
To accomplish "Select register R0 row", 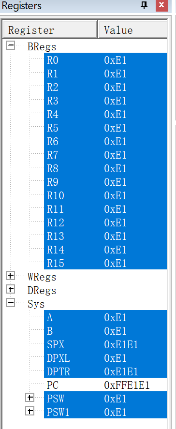I will click(105, 60).
